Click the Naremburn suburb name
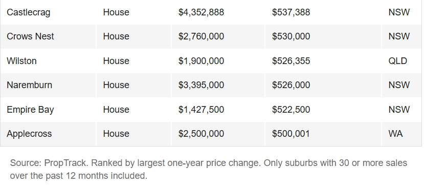424x187 pixels. pyautogui.click(x=29, y=85)
